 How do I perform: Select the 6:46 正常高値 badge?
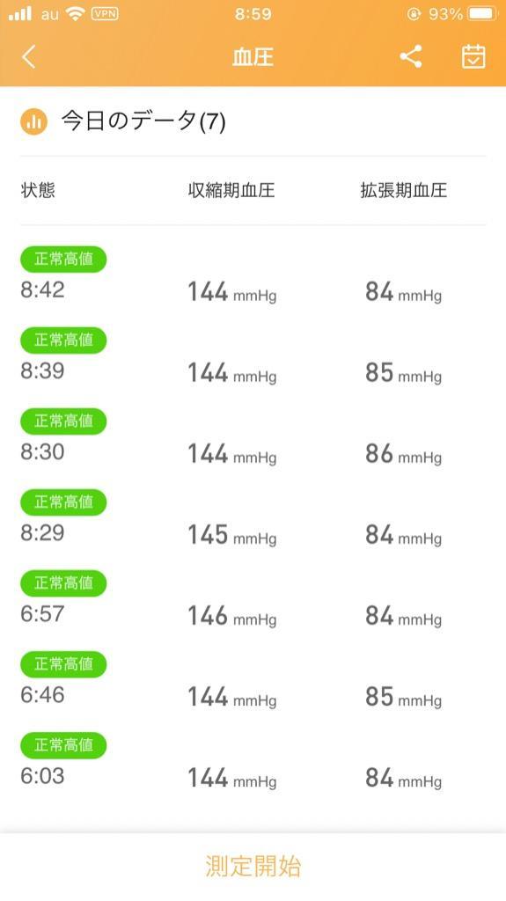point(63,664)
